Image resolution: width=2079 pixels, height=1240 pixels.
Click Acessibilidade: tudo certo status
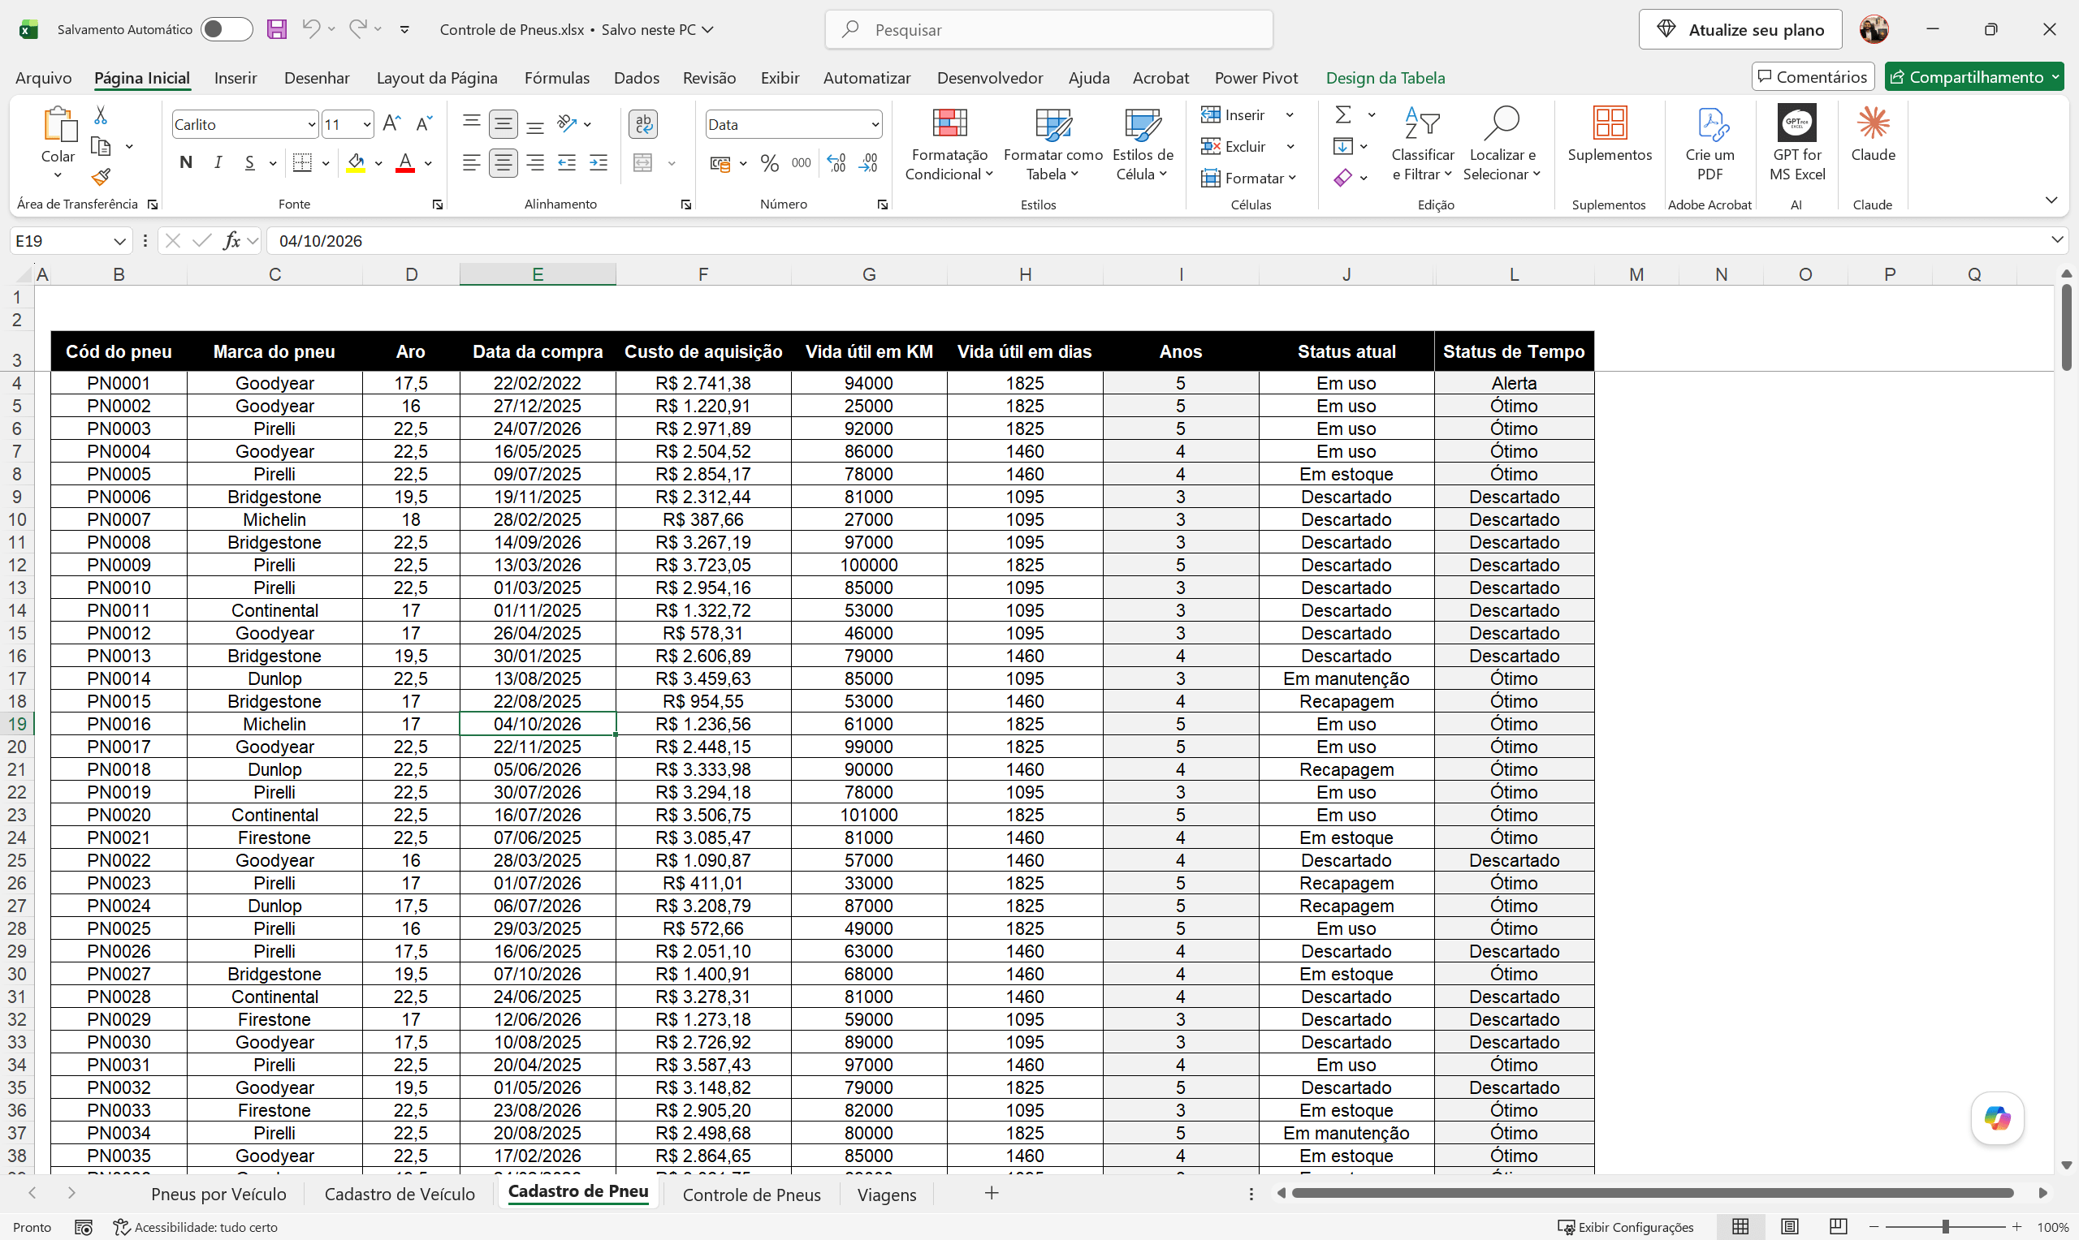(x=196, y=1227)
